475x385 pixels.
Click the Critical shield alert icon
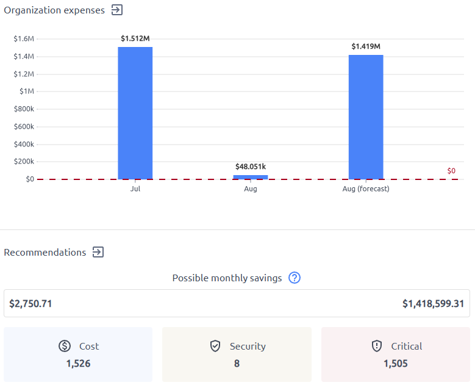(377, 346)
